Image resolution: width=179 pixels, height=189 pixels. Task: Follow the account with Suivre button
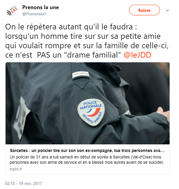click(x=144, y=10)
